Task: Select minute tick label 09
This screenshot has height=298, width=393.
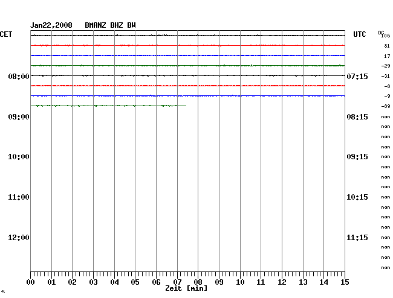Action: [219, 282]
